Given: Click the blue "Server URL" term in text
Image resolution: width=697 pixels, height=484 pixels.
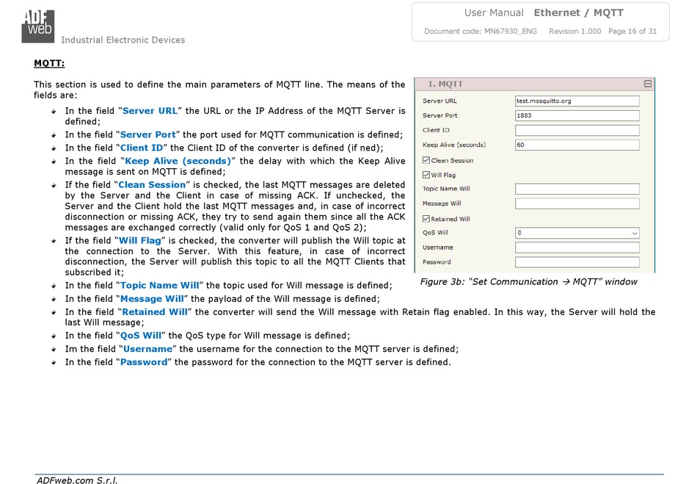Looking at the screenshot, I should (x=150, y=111).
